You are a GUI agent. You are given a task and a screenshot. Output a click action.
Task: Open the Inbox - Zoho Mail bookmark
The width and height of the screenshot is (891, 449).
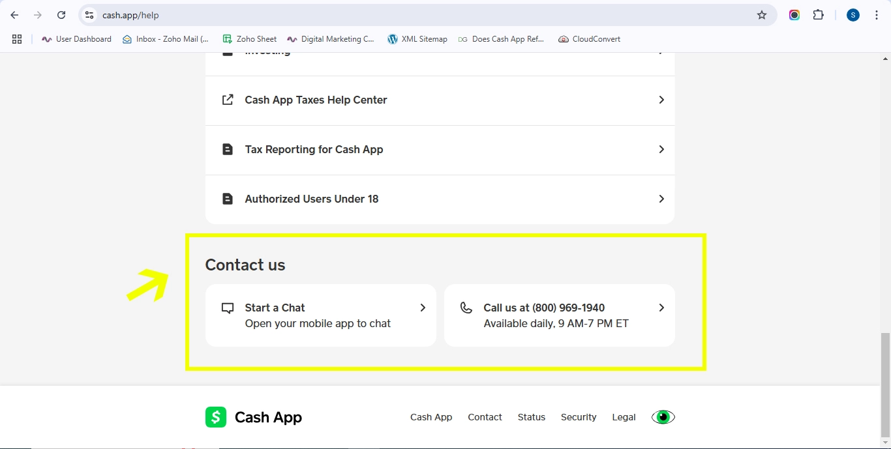point(166,39)
